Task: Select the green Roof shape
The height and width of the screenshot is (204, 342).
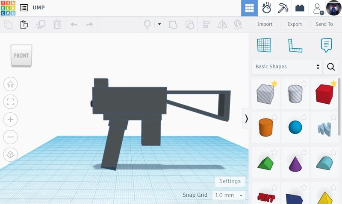Action: click(265, 163)
